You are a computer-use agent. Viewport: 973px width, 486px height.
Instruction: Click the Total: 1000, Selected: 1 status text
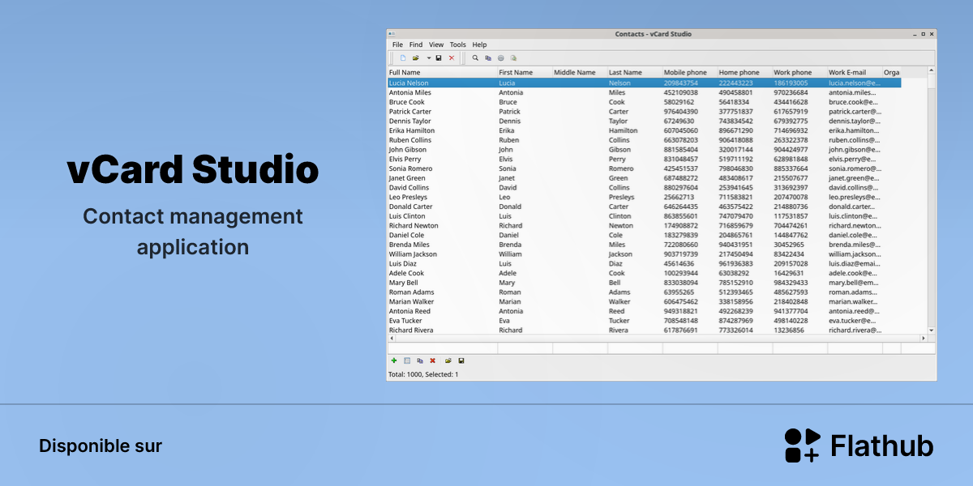(x=423, y=374)
